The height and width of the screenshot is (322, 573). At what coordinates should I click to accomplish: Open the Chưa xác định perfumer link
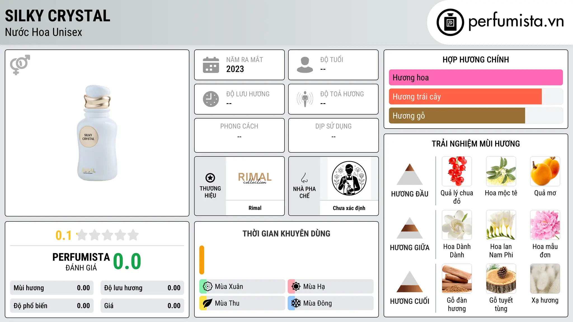(349, 208)
